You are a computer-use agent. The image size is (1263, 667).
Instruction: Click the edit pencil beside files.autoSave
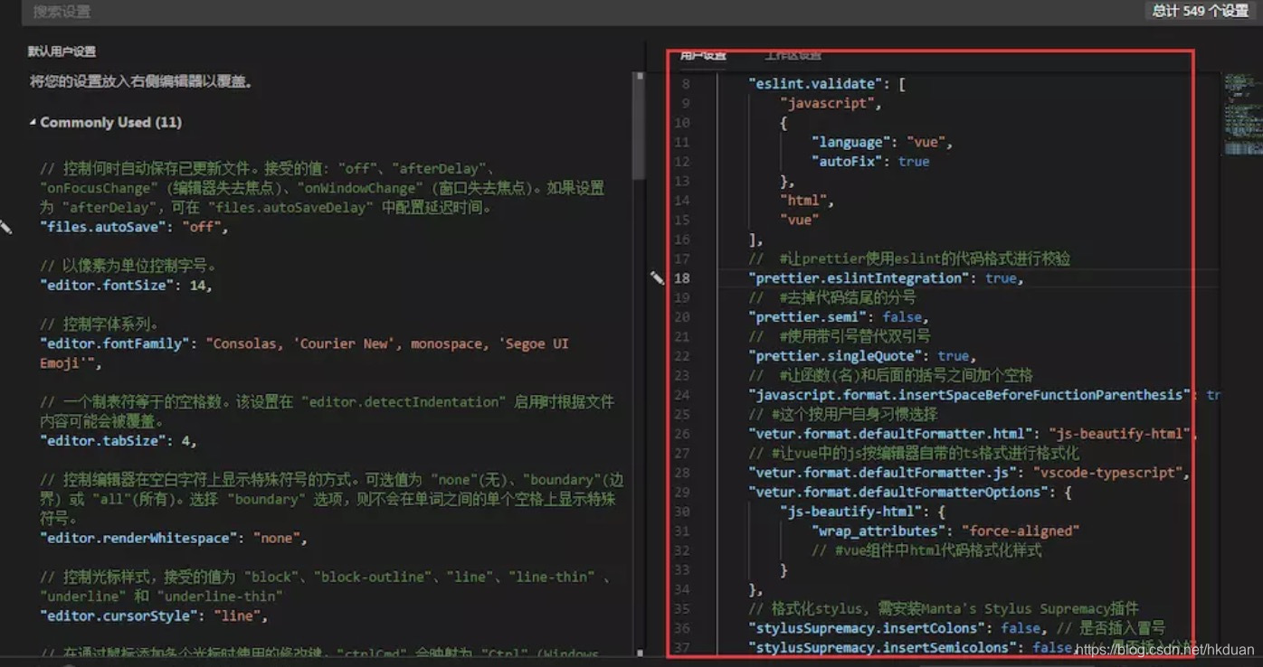pyautogui.click(x=5, y=227)
